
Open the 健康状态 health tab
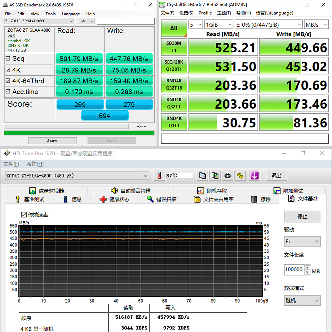click(x=114, y=199)
